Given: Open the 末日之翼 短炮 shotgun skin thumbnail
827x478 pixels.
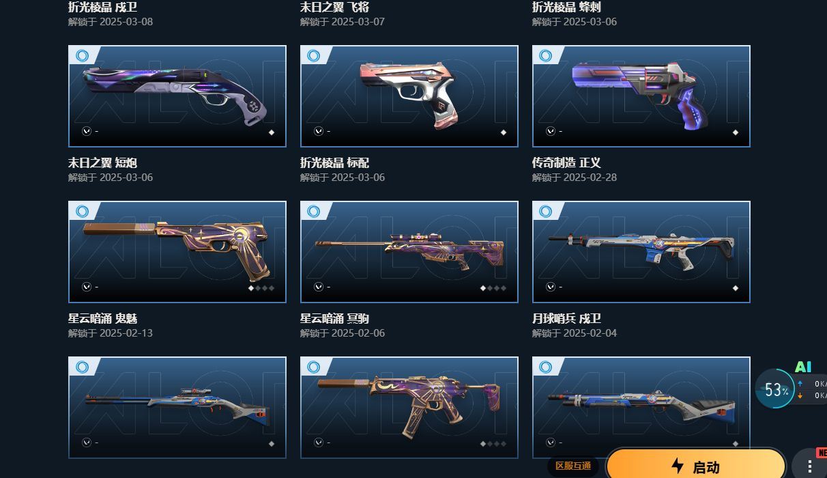Looking at the screenshot, I should point(177,96).
